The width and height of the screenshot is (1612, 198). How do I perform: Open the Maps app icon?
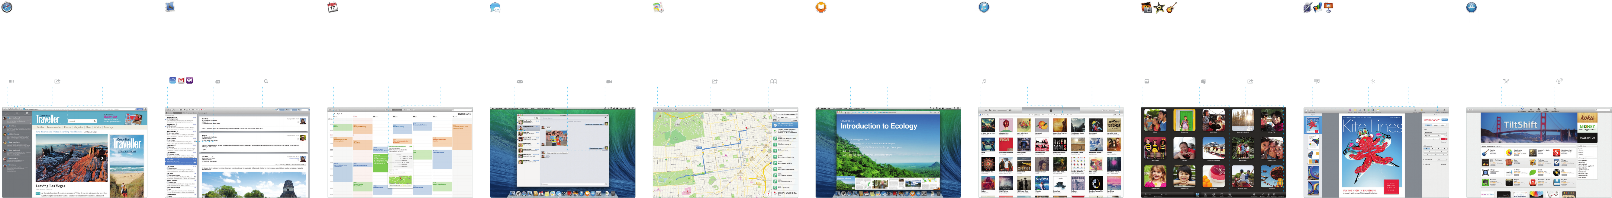click(x=658, y=8)
